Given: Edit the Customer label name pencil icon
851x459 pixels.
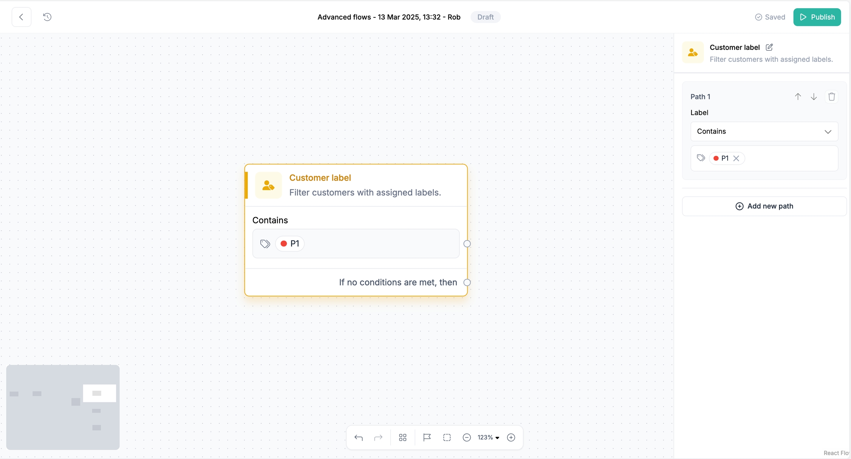Looking at the screenshot, I should [x=769, y=47].
